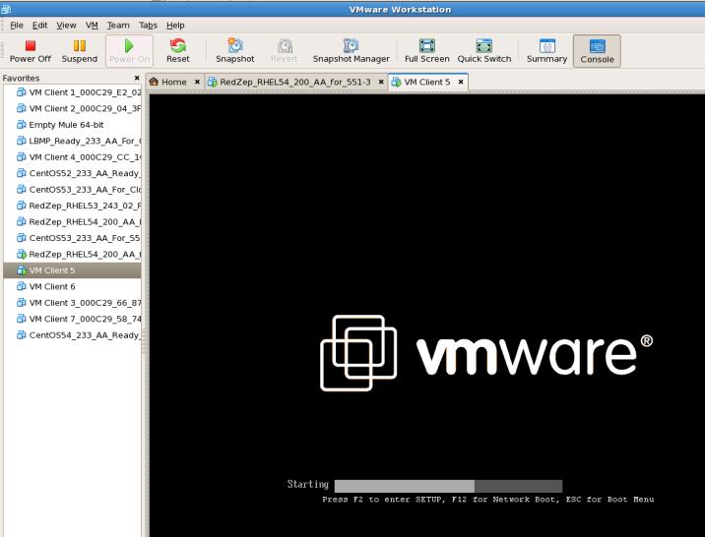Image resolution: width=705 pixels, height=537 pixels.
Task: Open the File menu
Action: (x=17, y=26)
